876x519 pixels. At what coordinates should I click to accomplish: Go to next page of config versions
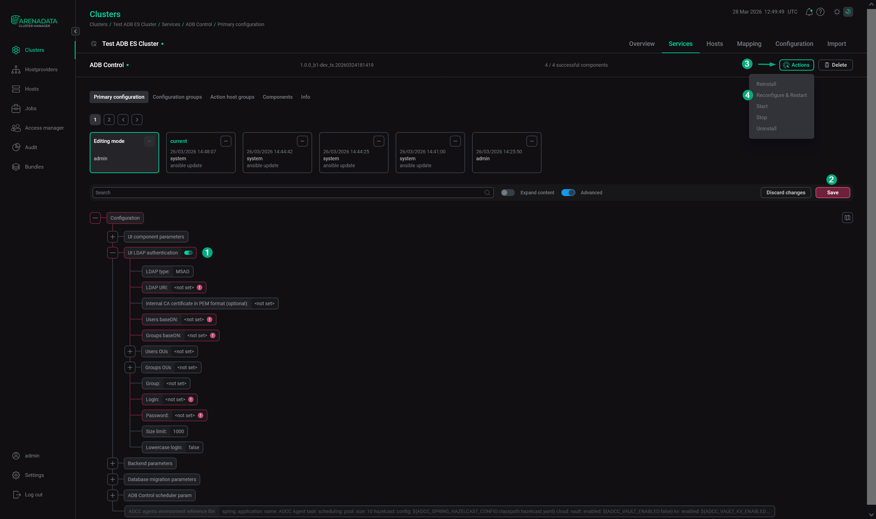(x=137, y=120)
